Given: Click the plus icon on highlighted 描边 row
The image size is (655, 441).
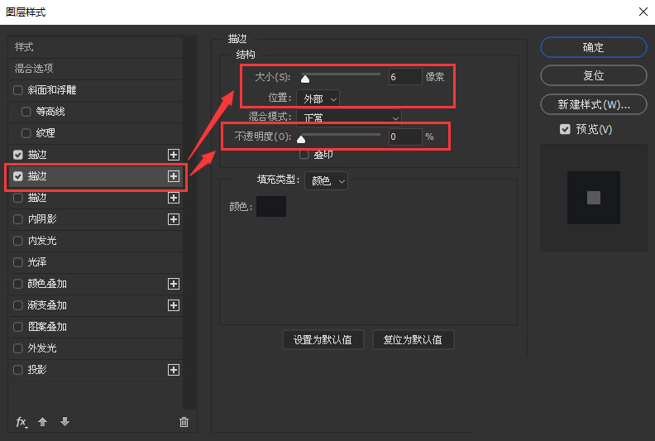Looking at the screenshot, I should pos(174,176).
